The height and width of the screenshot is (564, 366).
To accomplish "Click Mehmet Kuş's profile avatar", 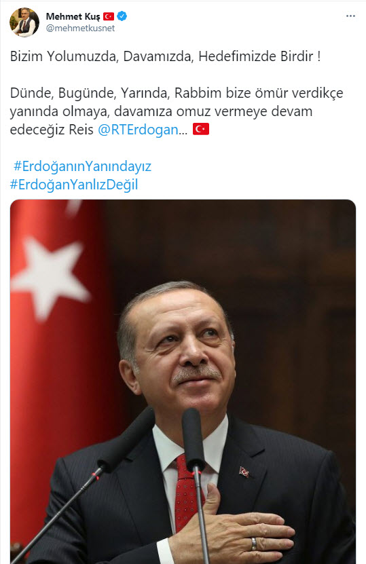I will [x=24, y=22].
